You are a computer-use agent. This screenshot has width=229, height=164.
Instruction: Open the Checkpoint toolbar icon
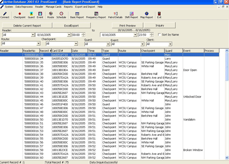20,15
